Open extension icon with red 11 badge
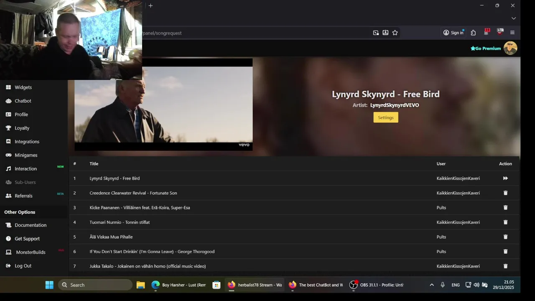This screenshot has height=301, width=535. pos(487,32)
